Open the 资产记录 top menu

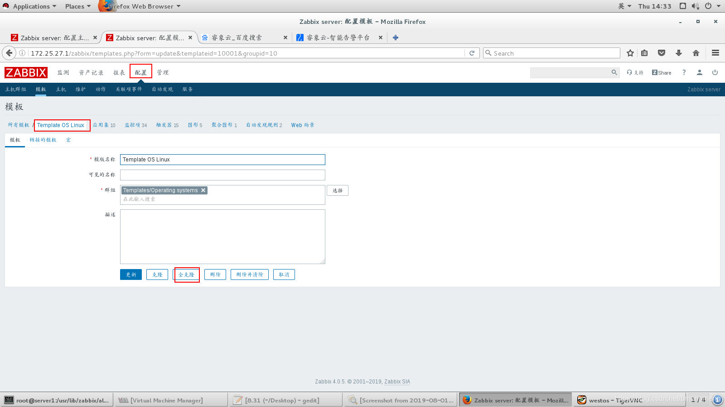pos(91,72)
